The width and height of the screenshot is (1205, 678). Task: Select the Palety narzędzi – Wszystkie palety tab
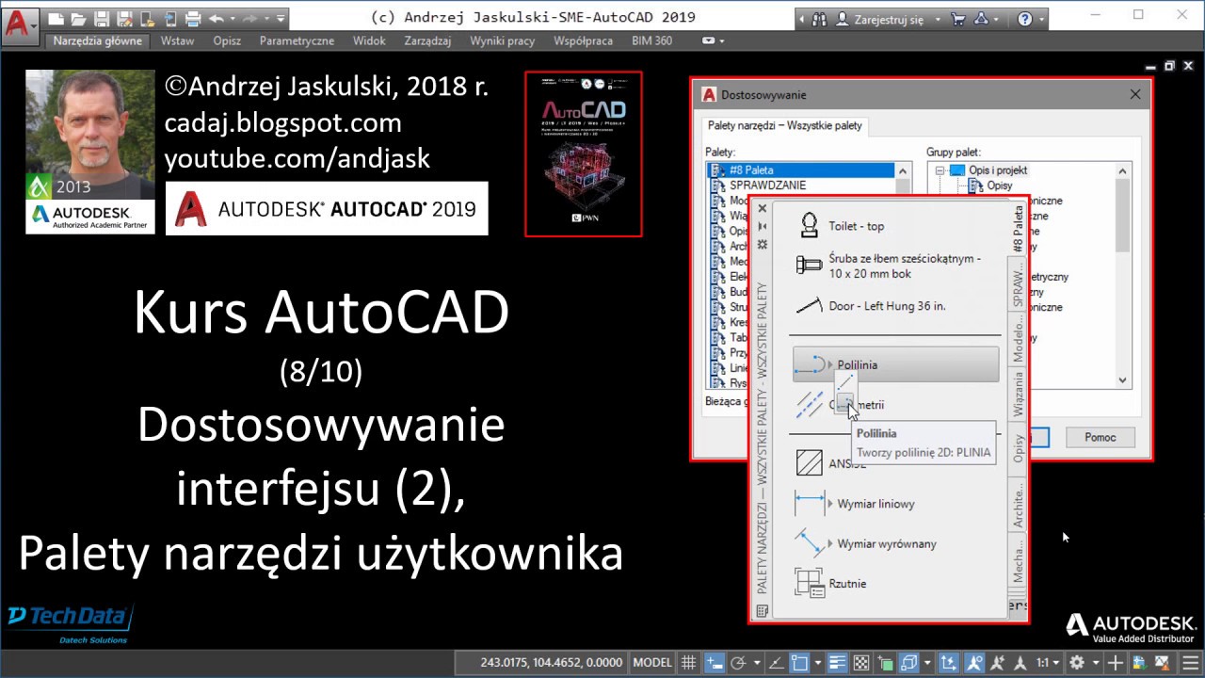[x=784, y=125]
